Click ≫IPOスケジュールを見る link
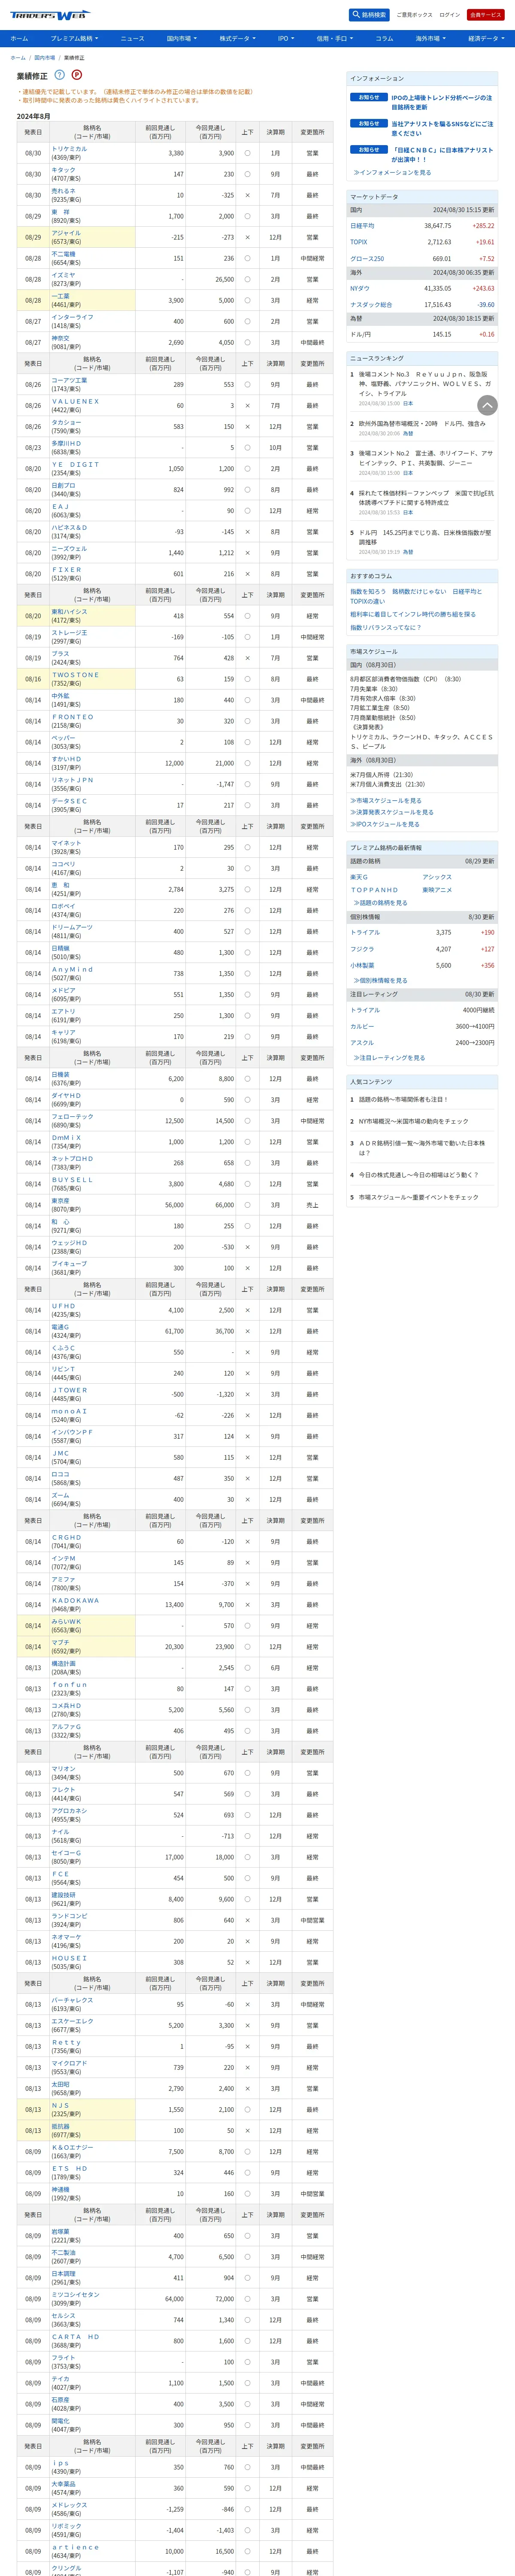 (x=385, y=824)
